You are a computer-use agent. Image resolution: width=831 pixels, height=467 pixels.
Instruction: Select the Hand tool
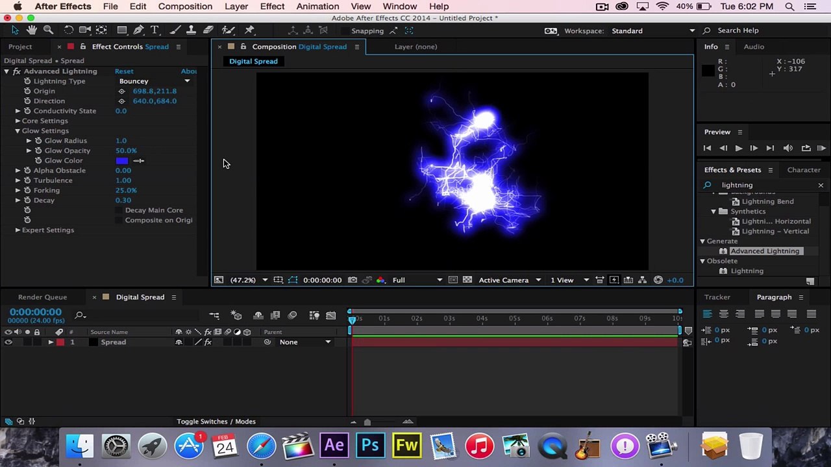pyautogui.click(x=31, y=30)
